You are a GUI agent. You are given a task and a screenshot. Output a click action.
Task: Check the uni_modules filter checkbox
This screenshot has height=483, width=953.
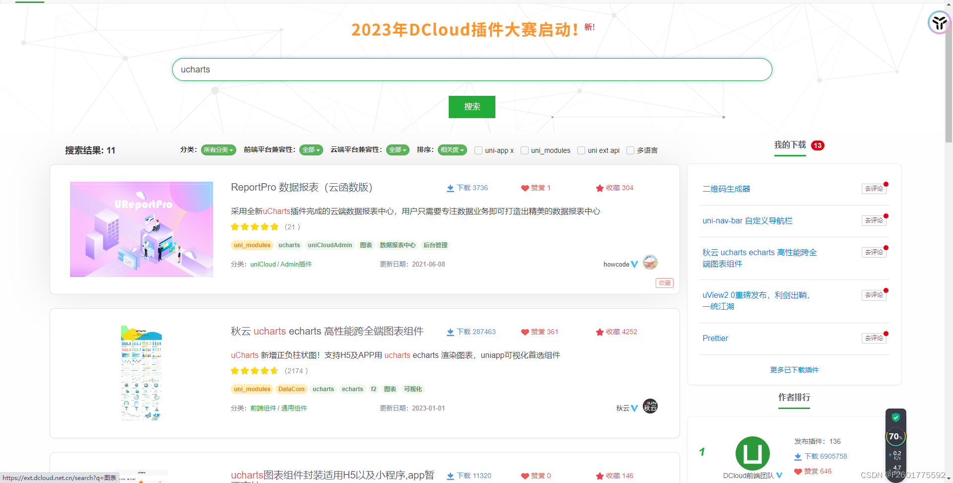pos(525,150)
